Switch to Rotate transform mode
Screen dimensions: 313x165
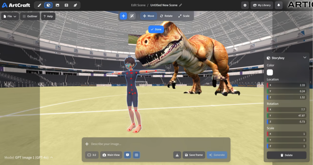[x=166, y=16]
